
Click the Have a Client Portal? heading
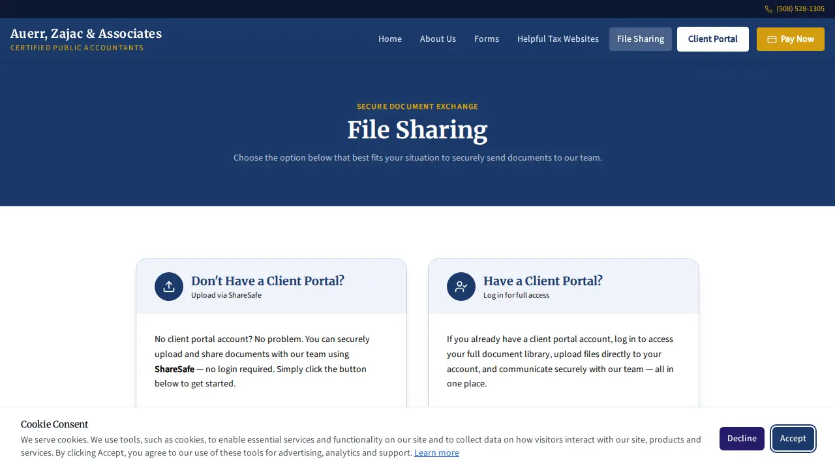pos(543,281)
